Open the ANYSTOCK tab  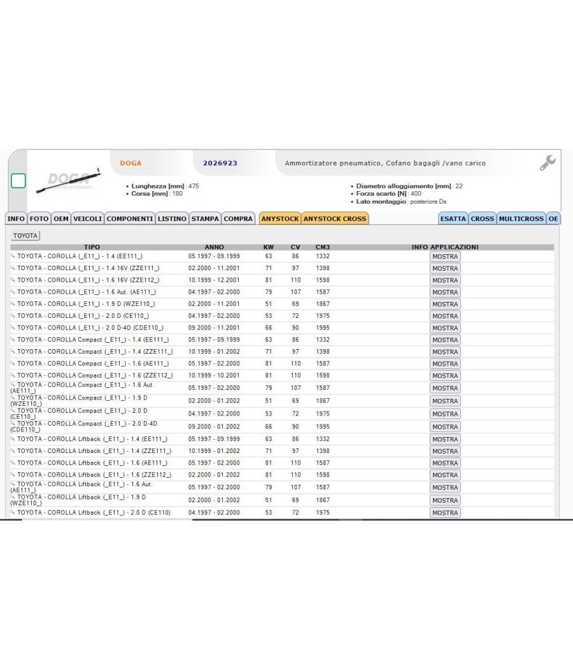coord(280,219)
